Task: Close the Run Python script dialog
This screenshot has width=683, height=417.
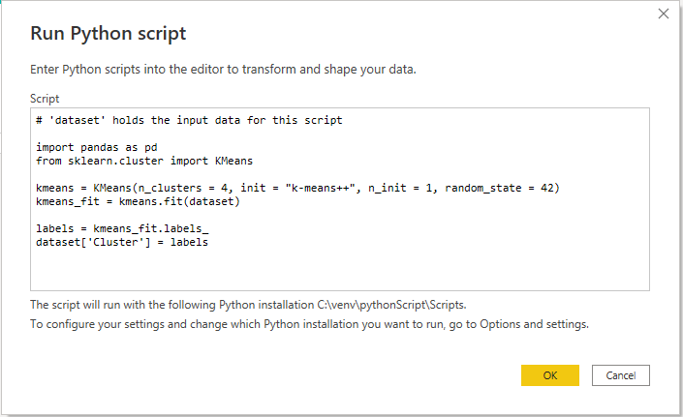Action: (x=663, y=14)
